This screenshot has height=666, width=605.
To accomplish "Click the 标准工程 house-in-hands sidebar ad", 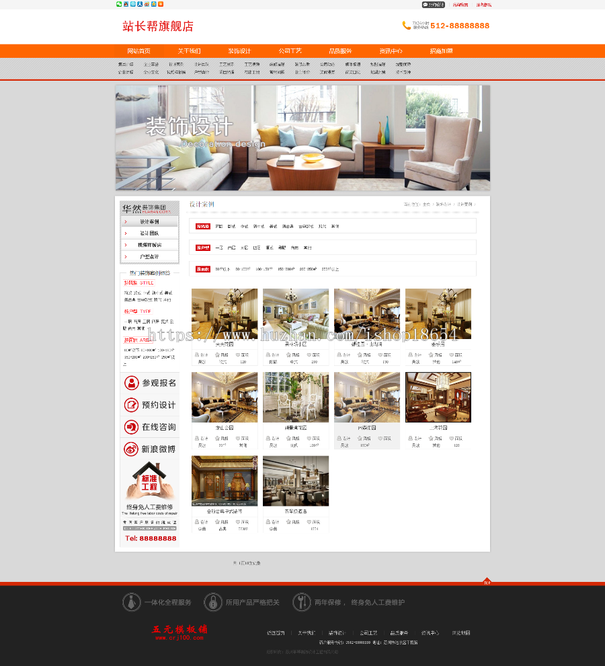I will coord(149,488).
